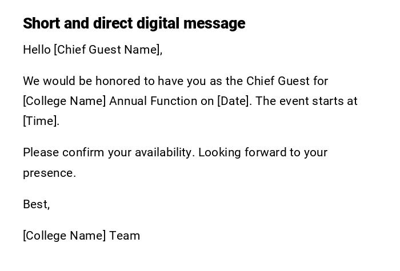
Task: Select the [College Name] placeholder in the signature
Action: point(65,236)
